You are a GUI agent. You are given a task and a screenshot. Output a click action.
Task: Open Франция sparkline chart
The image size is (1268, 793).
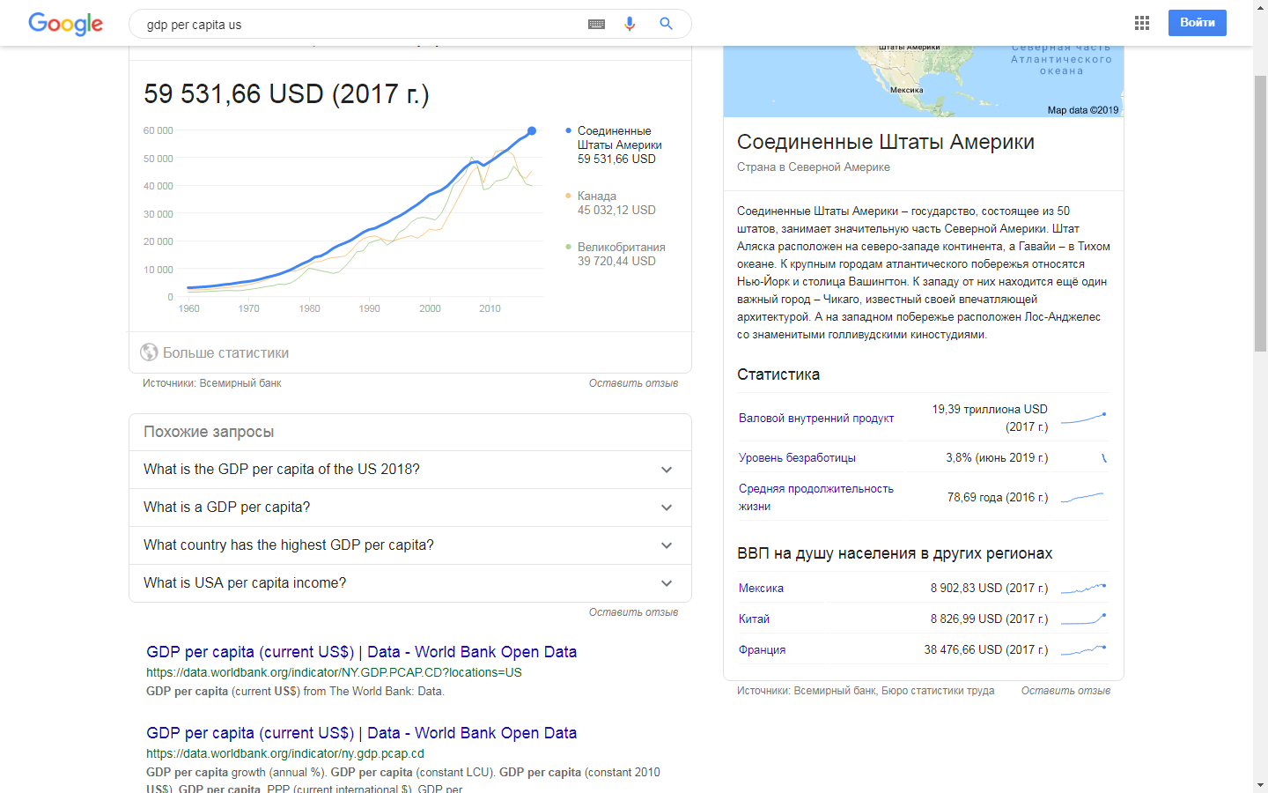tap(1084, 649)
